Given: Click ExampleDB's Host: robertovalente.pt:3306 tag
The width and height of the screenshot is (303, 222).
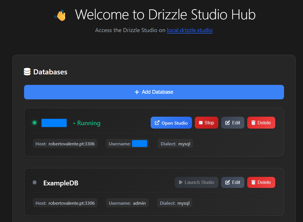Looking at the screenshot, I should coord(65,203).
